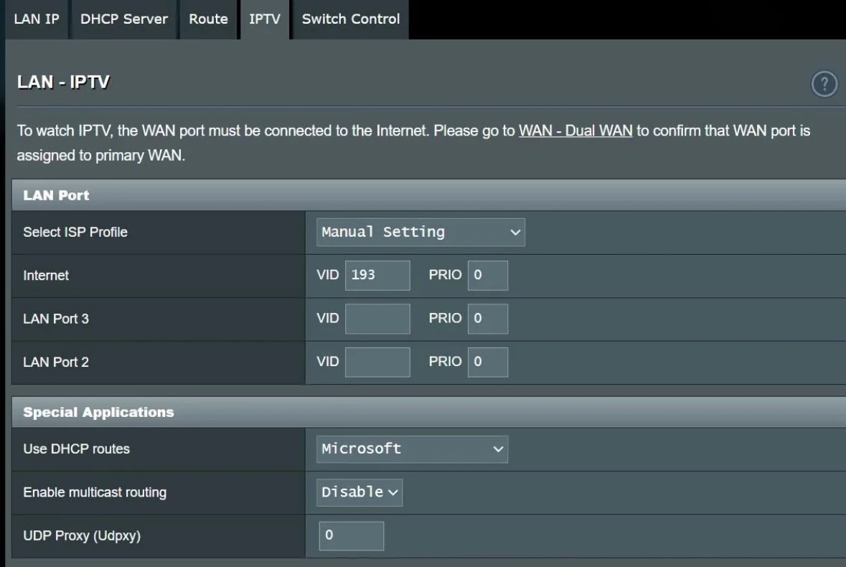This screenshot has width=846, height=567.
Task: Follow the WAN - Dual WAN link
Action: click(575, 131)
